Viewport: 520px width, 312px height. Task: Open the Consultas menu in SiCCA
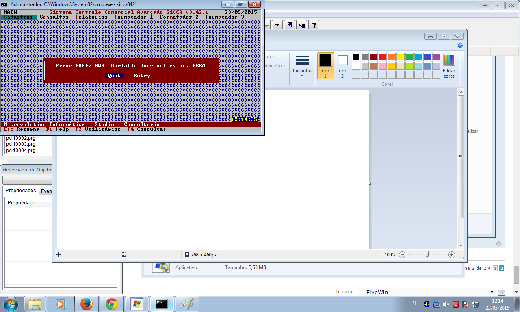[54, 17]
